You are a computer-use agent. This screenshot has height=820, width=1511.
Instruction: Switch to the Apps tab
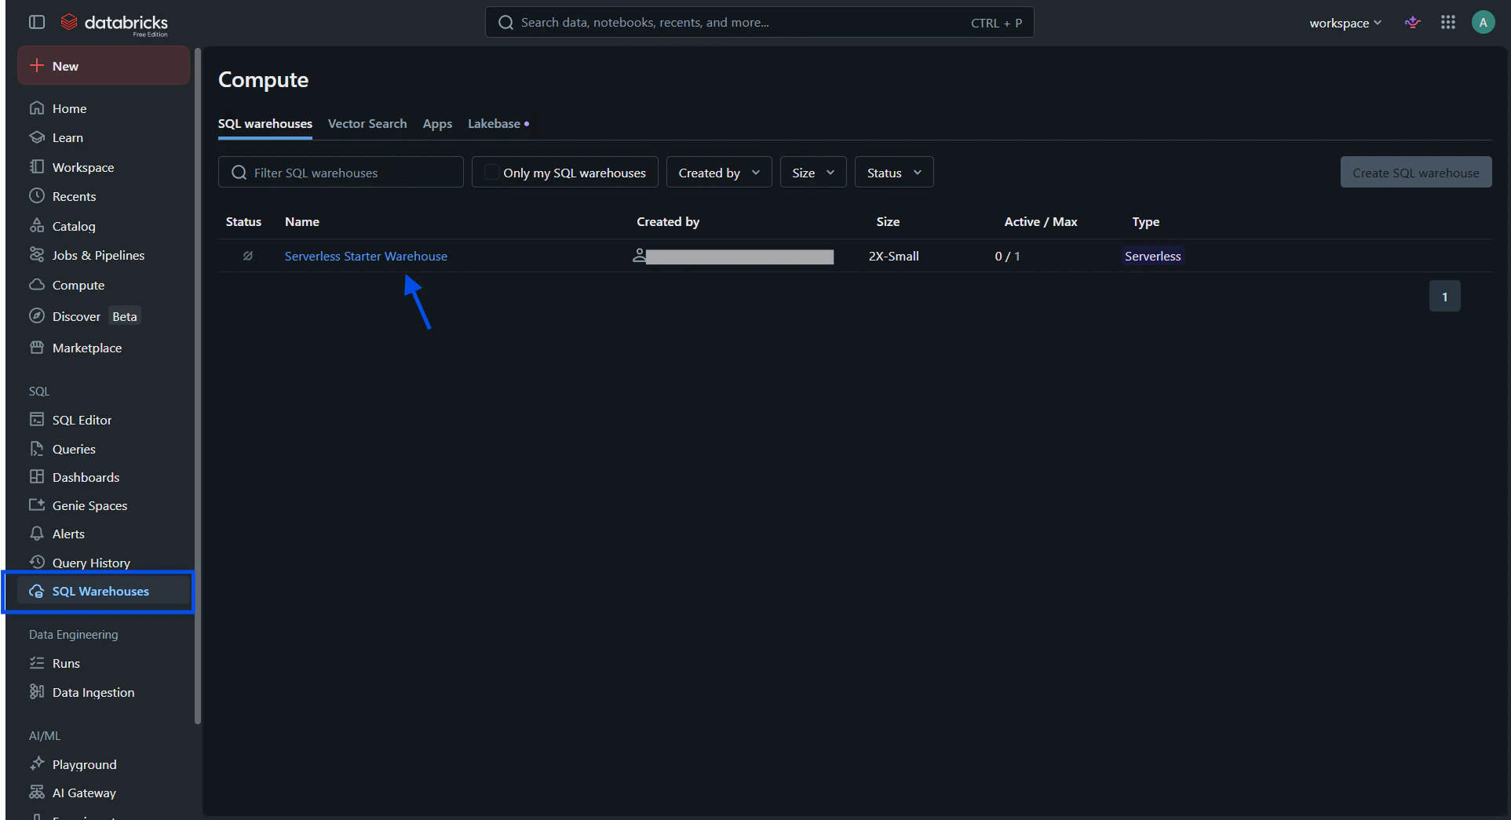(437, 124)
